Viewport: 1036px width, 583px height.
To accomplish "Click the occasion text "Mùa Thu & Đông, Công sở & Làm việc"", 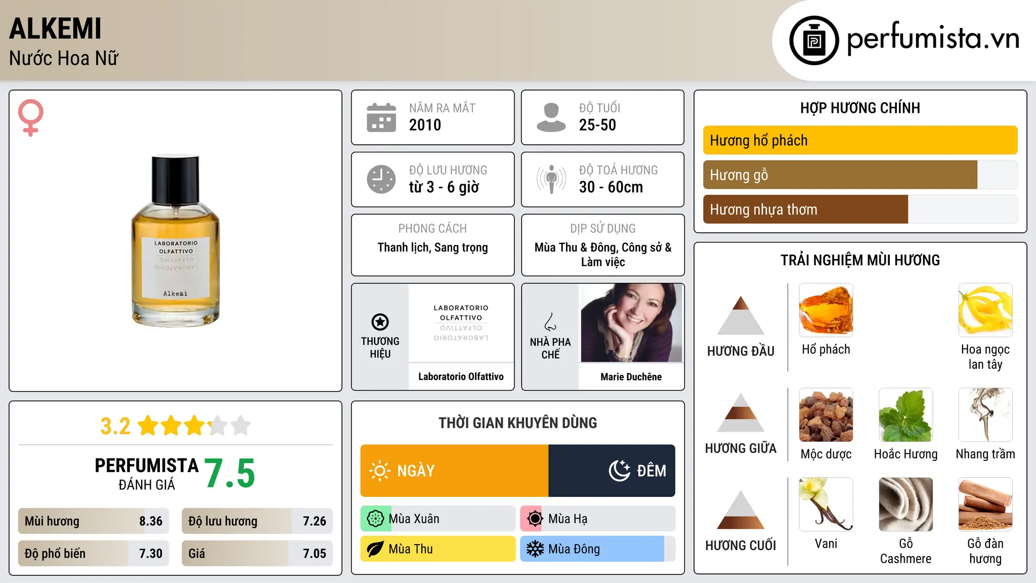I will (603, 255).
